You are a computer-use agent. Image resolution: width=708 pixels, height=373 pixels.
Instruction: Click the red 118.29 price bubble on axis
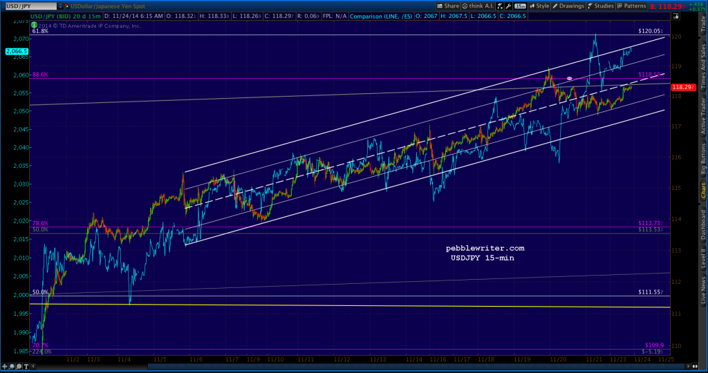pos(683,87)
